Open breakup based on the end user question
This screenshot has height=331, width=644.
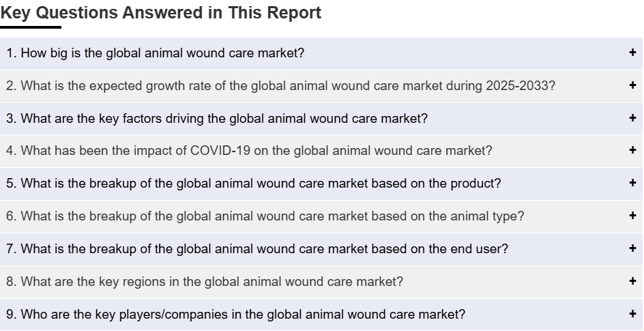coord(321,249)
